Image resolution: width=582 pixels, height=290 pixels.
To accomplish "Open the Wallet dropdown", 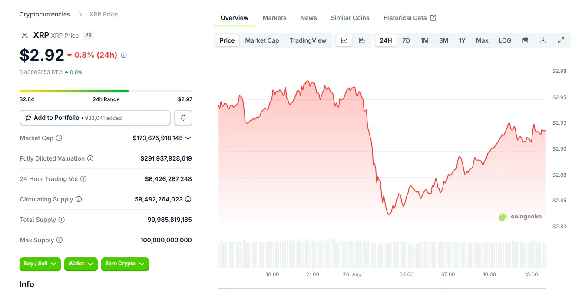I will 81,264.
